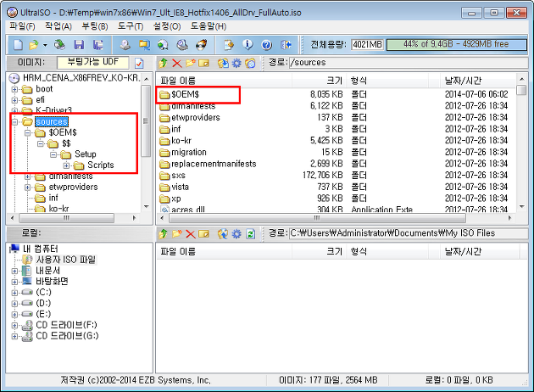Expand the CD 드라이브(F:) node
534x392 pixels.
pyautogui.click(x=14, y=325)
